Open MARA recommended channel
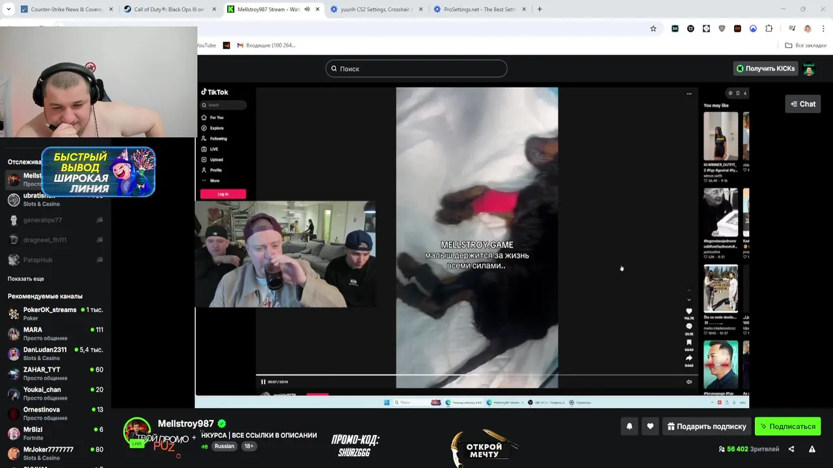This screenshot has width=833, height=468. pyautogui.click(x=55, y=333)
